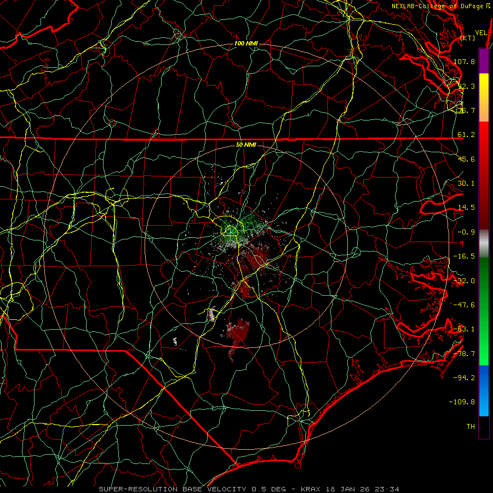Click the -109.8 legend value
Viewport: 493px width, 493px height.
(462, 402)
